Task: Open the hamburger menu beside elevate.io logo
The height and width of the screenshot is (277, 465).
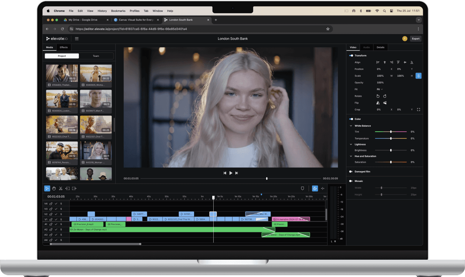Action: tap(77, 38)
